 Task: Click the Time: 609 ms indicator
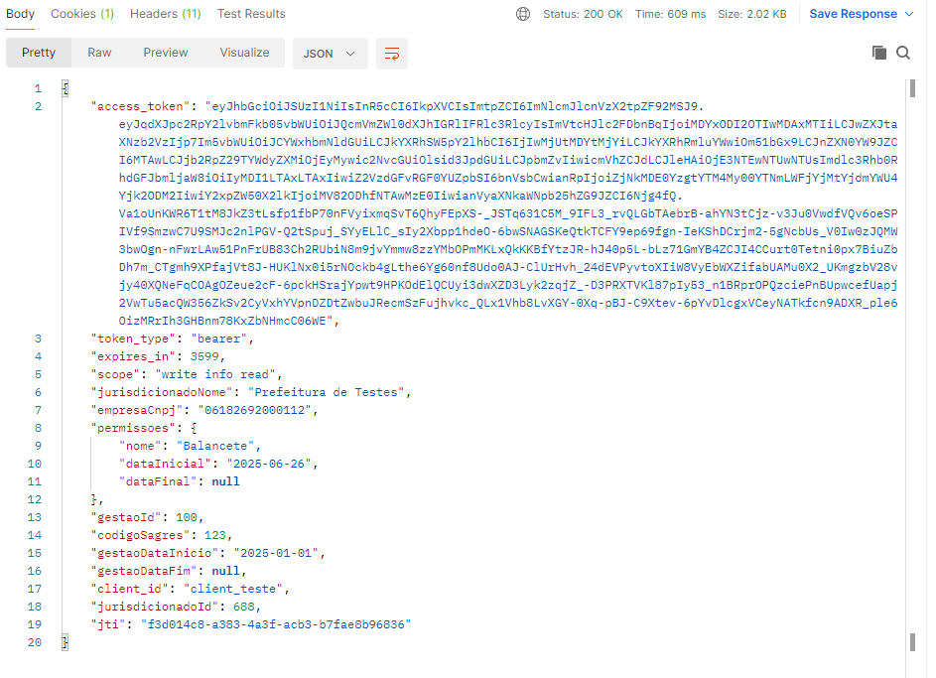(x=670, y=14)
